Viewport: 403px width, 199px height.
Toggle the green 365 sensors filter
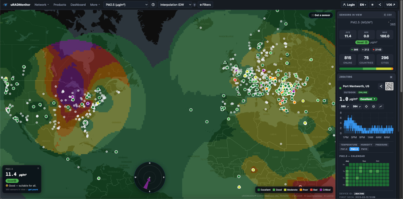(x=355, y=50)
